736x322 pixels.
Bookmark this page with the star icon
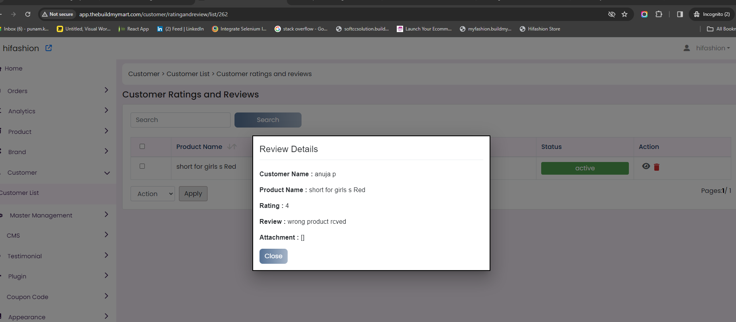625,14
